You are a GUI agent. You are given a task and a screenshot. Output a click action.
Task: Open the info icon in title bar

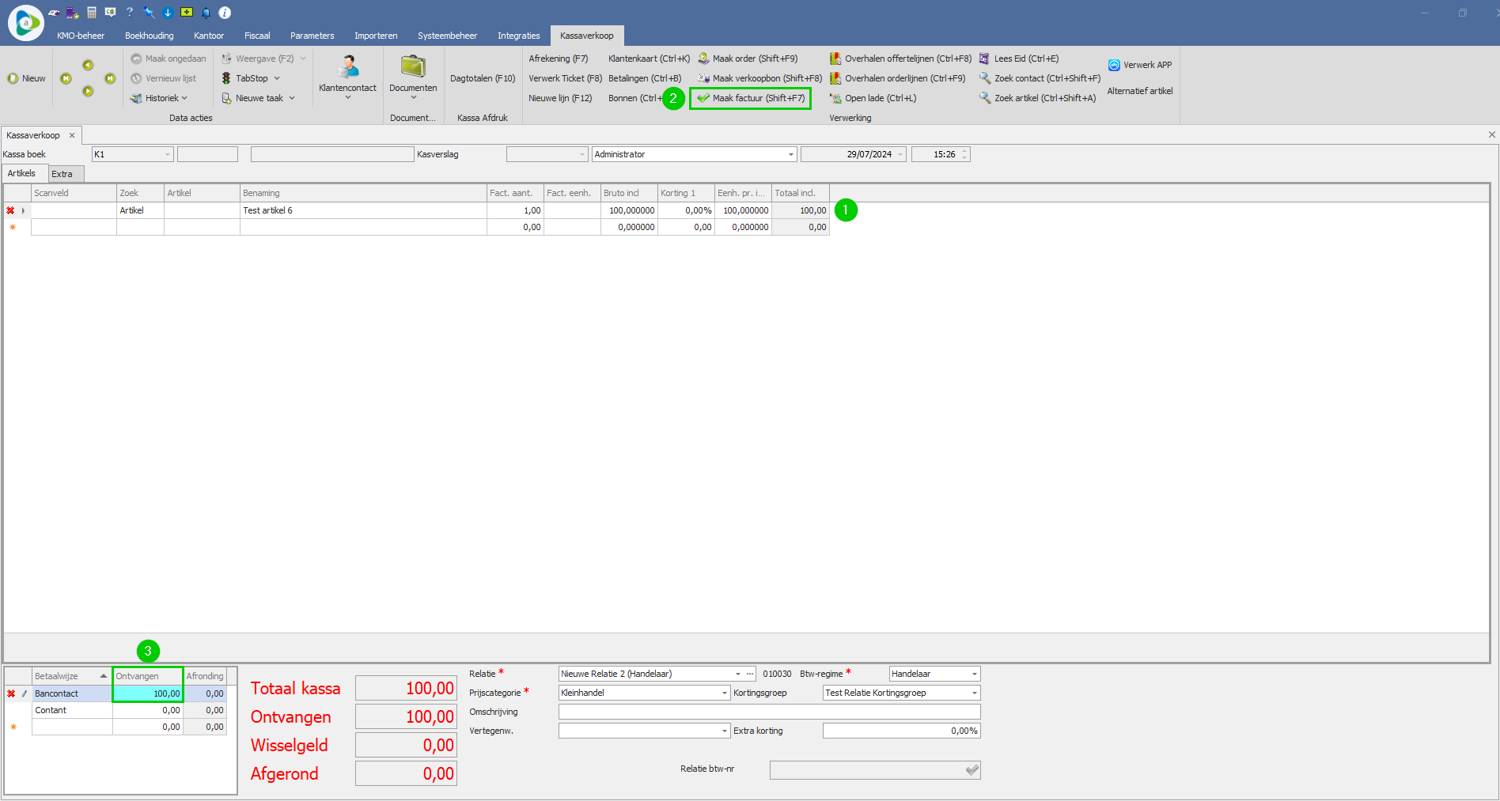[x=225, y=13]
